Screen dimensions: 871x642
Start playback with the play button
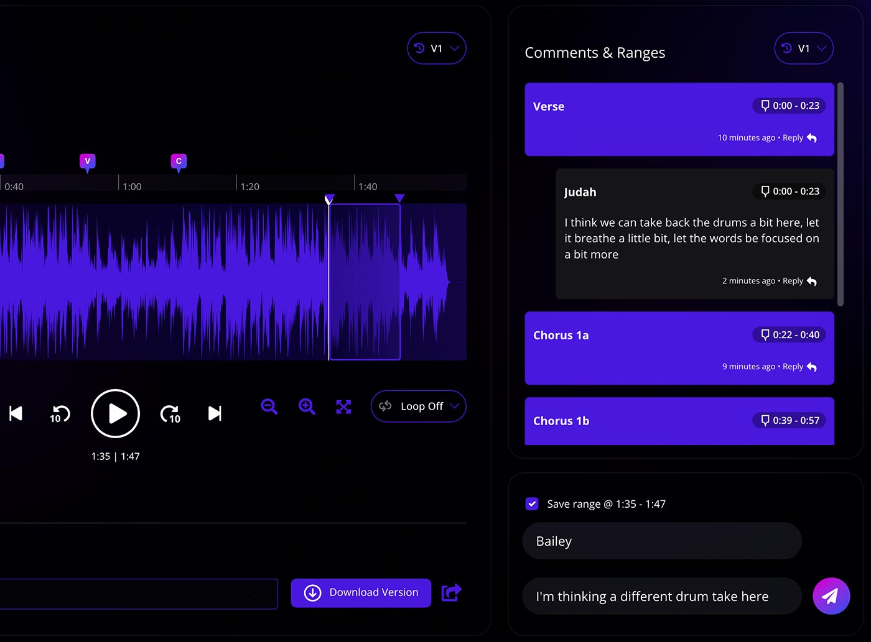click(115, 413)
